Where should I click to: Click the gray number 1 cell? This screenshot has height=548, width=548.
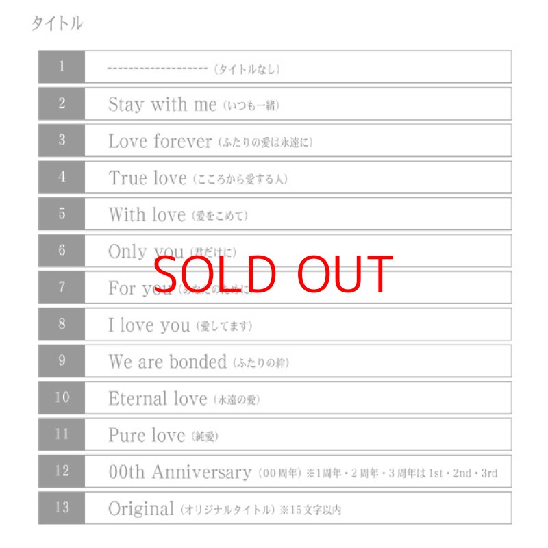coord(62,67)
